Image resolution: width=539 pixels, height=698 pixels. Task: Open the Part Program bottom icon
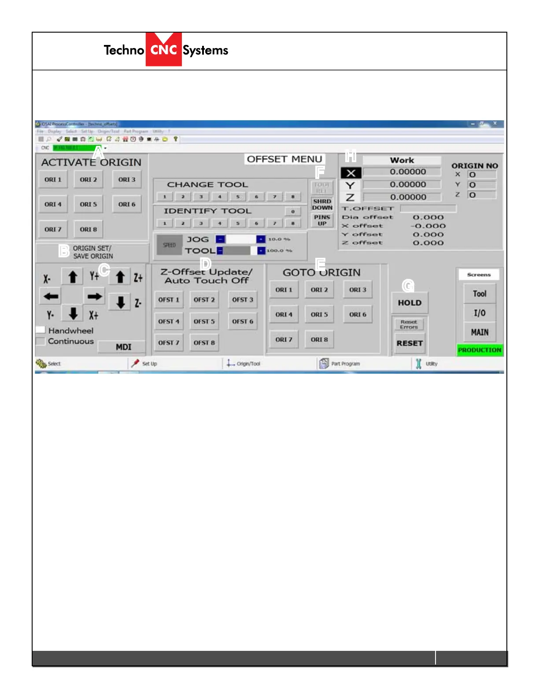pyautogui.click(x=324, y=364)
